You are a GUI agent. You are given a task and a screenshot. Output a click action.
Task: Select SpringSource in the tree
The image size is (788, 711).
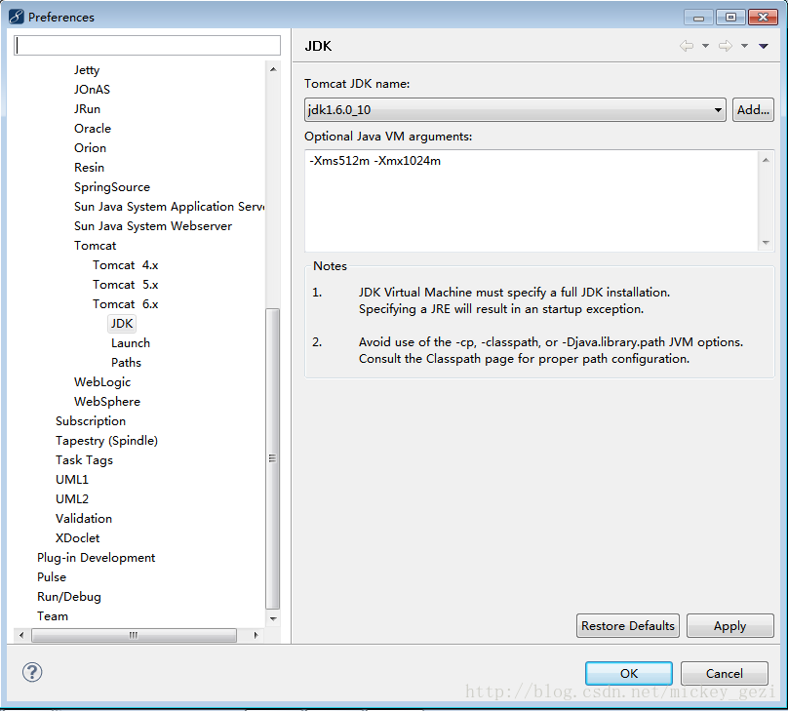point(112,187)
